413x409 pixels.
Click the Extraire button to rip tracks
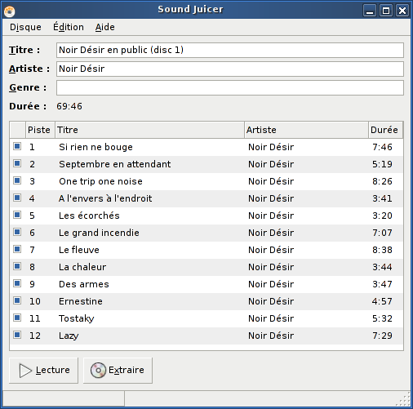coord(118,371)
